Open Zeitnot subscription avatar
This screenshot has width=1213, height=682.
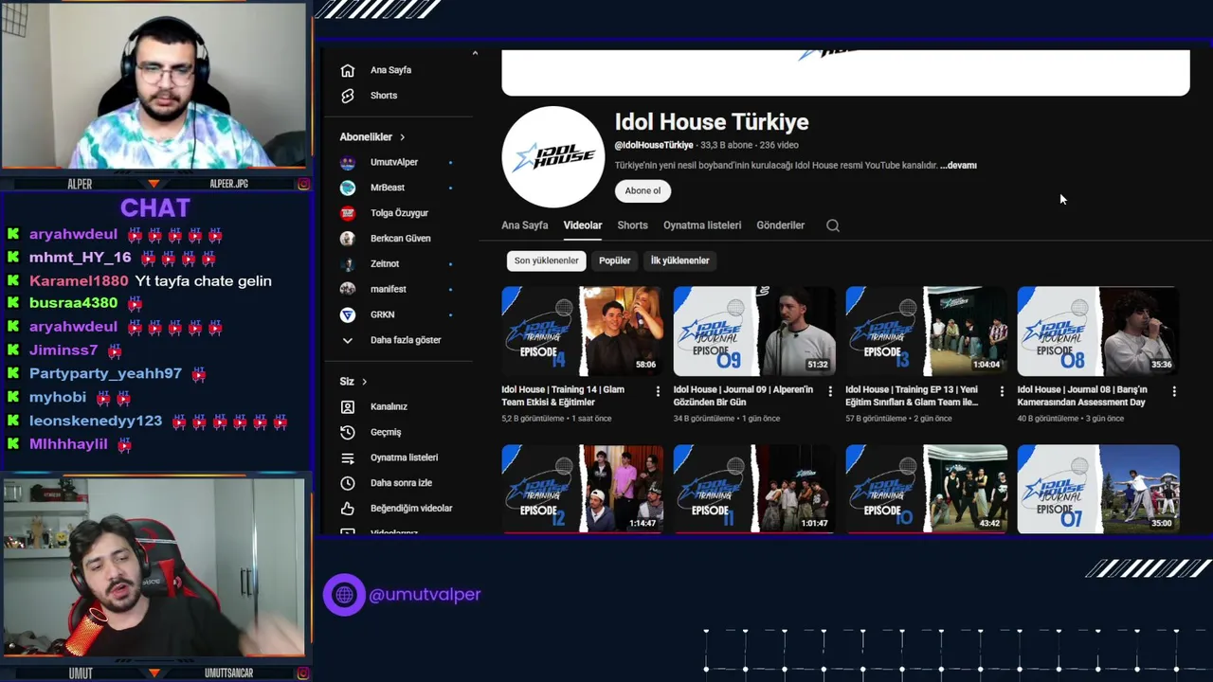(x=348, y=263)
